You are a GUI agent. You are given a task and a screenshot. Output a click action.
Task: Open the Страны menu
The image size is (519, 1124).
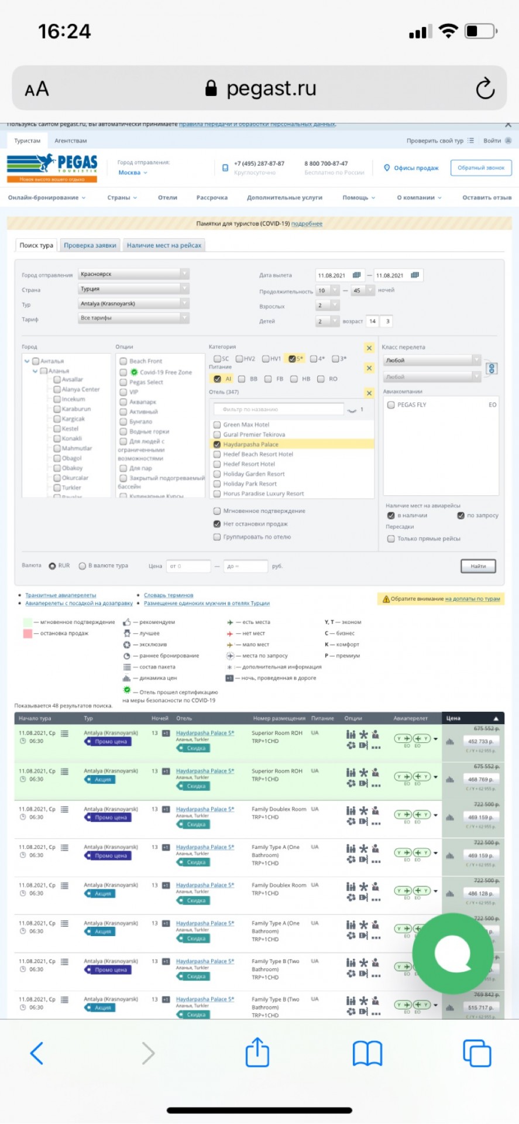coord(122,198)
